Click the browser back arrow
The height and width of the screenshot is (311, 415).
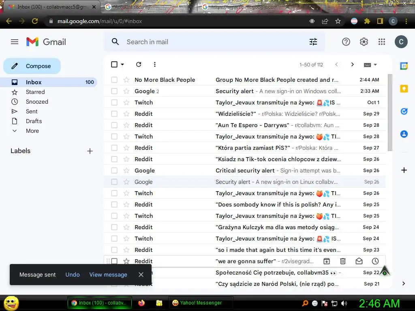9,21
